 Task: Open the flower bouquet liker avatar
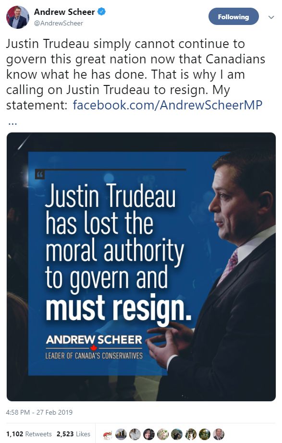163,434
